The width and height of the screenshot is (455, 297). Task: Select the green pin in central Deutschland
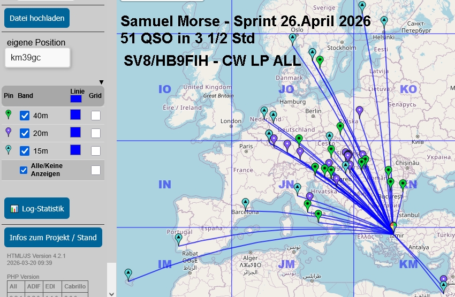coord(299,140)
